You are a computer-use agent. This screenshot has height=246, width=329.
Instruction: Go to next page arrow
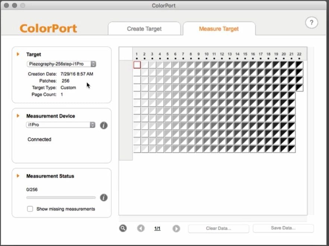point(176,228)
